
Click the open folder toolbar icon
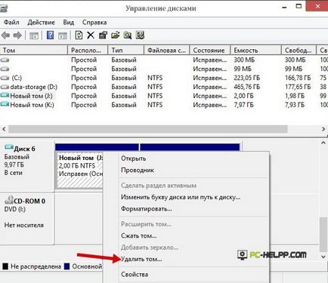click(115, 35)
